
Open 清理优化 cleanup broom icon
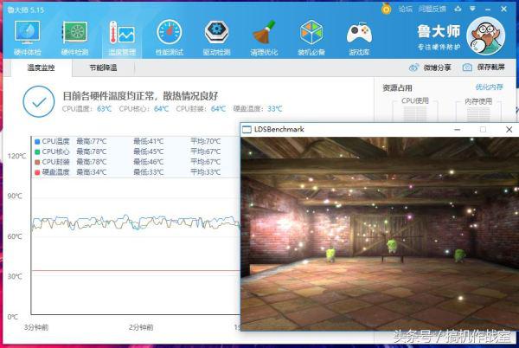click(x=264, y=38)
